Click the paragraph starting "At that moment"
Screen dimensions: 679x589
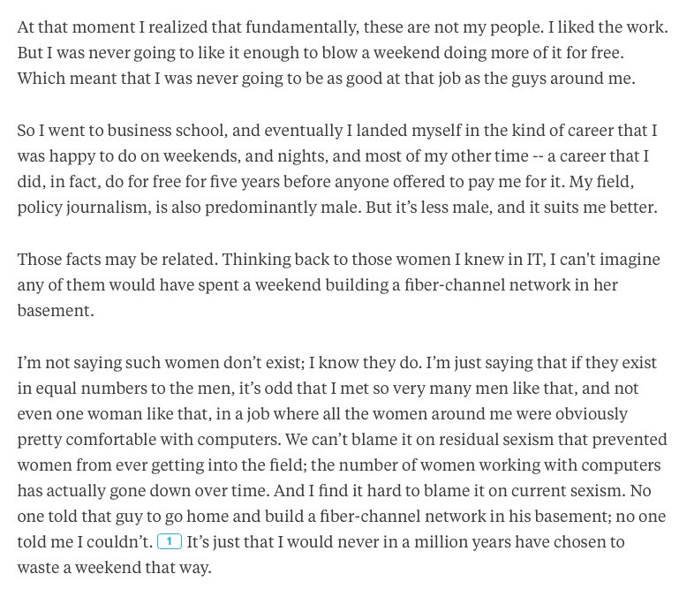pyautogui.click(x=338, y=52)
